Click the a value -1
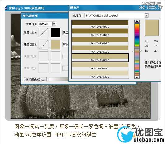This screenshot has width=165, height=144. coord(156,46)
